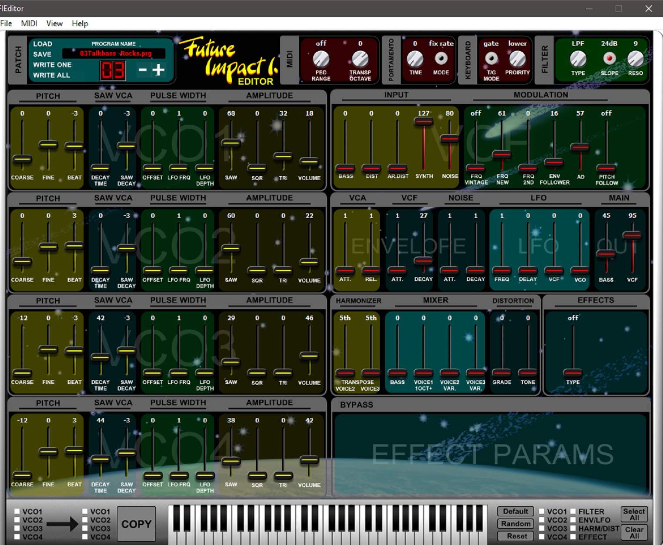663x545 pixels.
Task: Click the TRANSP OCTAVE knob
Action: coord(360,59)
